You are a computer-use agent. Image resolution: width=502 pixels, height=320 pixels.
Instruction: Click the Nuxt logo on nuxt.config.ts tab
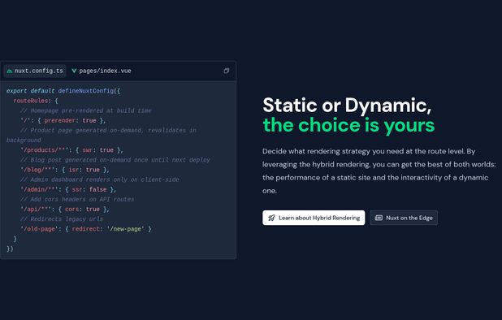(x=10, y=71)
